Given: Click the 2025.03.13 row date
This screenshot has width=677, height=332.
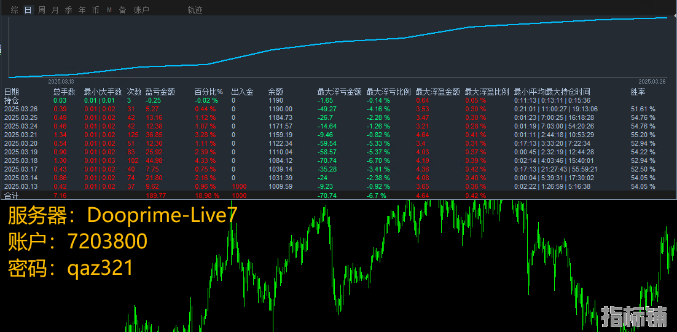Looking at the screenshot, I should [21, 187].
